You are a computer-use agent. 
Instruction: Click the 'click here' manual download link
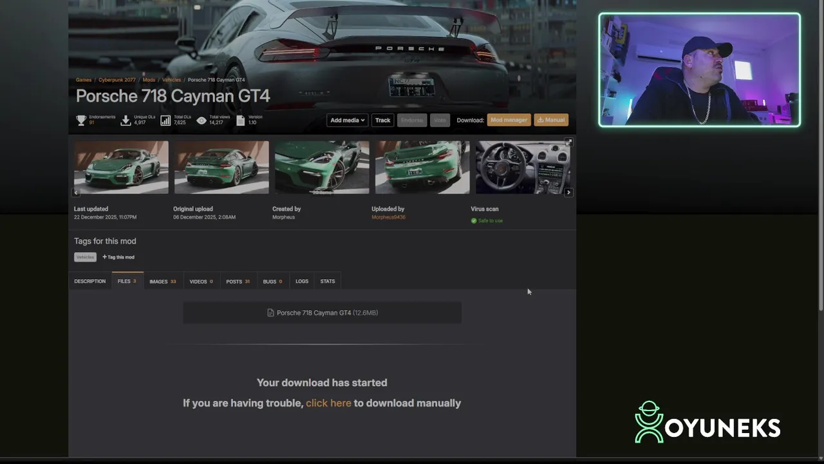328,403
